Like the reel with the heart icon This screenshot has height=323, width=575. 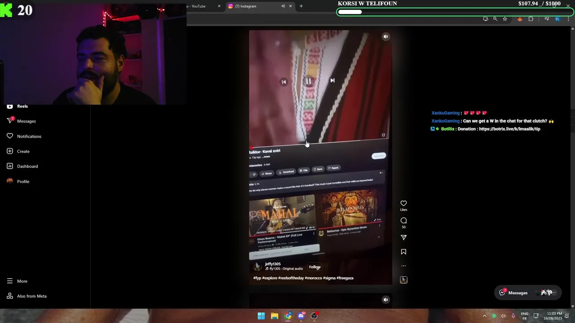tap(403, 203)
